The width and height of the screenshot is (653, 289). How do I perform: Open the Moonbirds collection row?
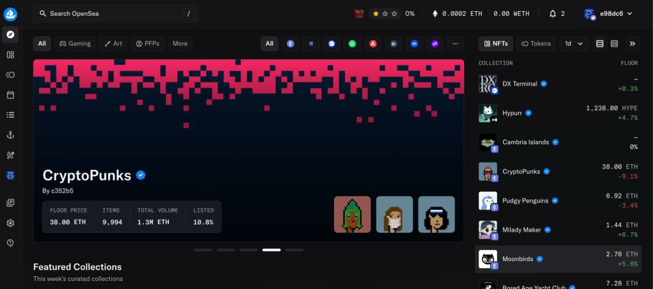coord(558,259)
